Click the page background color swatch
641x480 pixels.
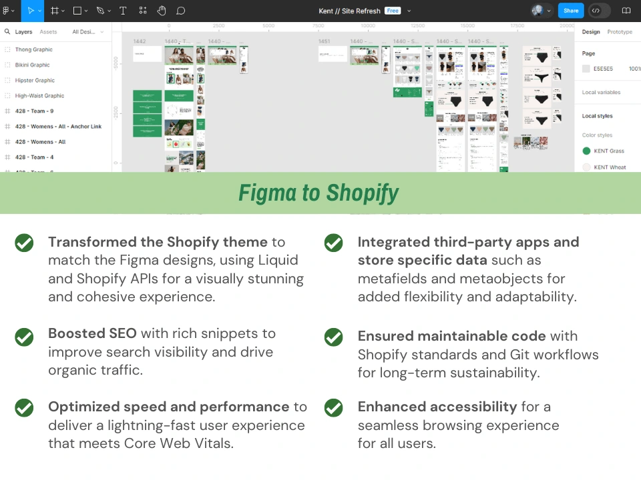click(586, 69)
